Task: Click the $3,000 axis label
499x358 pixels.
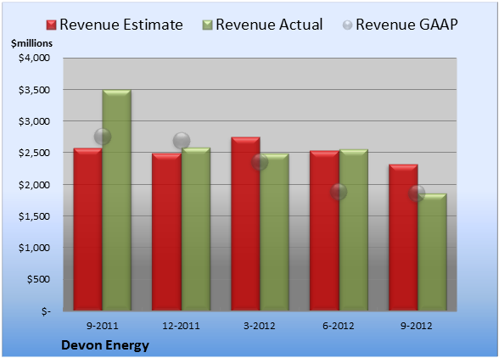Action: [34, 121]
